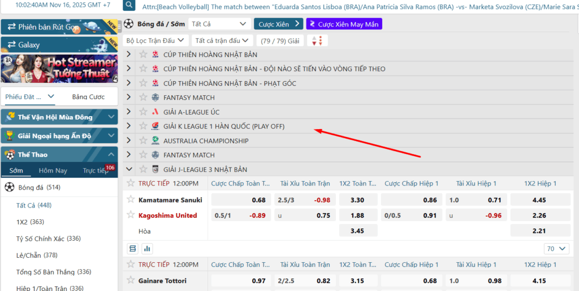Screen dimensions: 579x291
Task: Select odds 3.30 for Kamatamare 1X2
Action: coord(358,200)
